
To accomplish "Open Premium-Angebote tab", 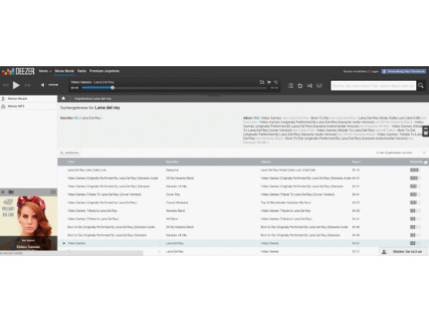I will coord(104,71).
